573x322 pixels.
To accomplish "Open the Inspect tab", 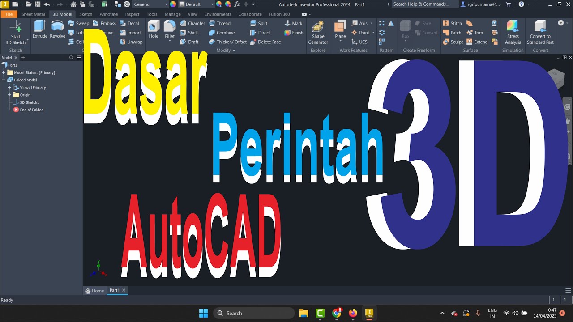I will (x=133, y=14).
